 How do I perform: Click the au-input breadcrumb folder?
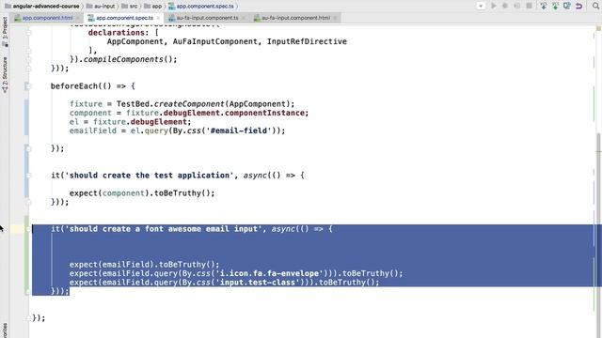(x=101, y=7)
